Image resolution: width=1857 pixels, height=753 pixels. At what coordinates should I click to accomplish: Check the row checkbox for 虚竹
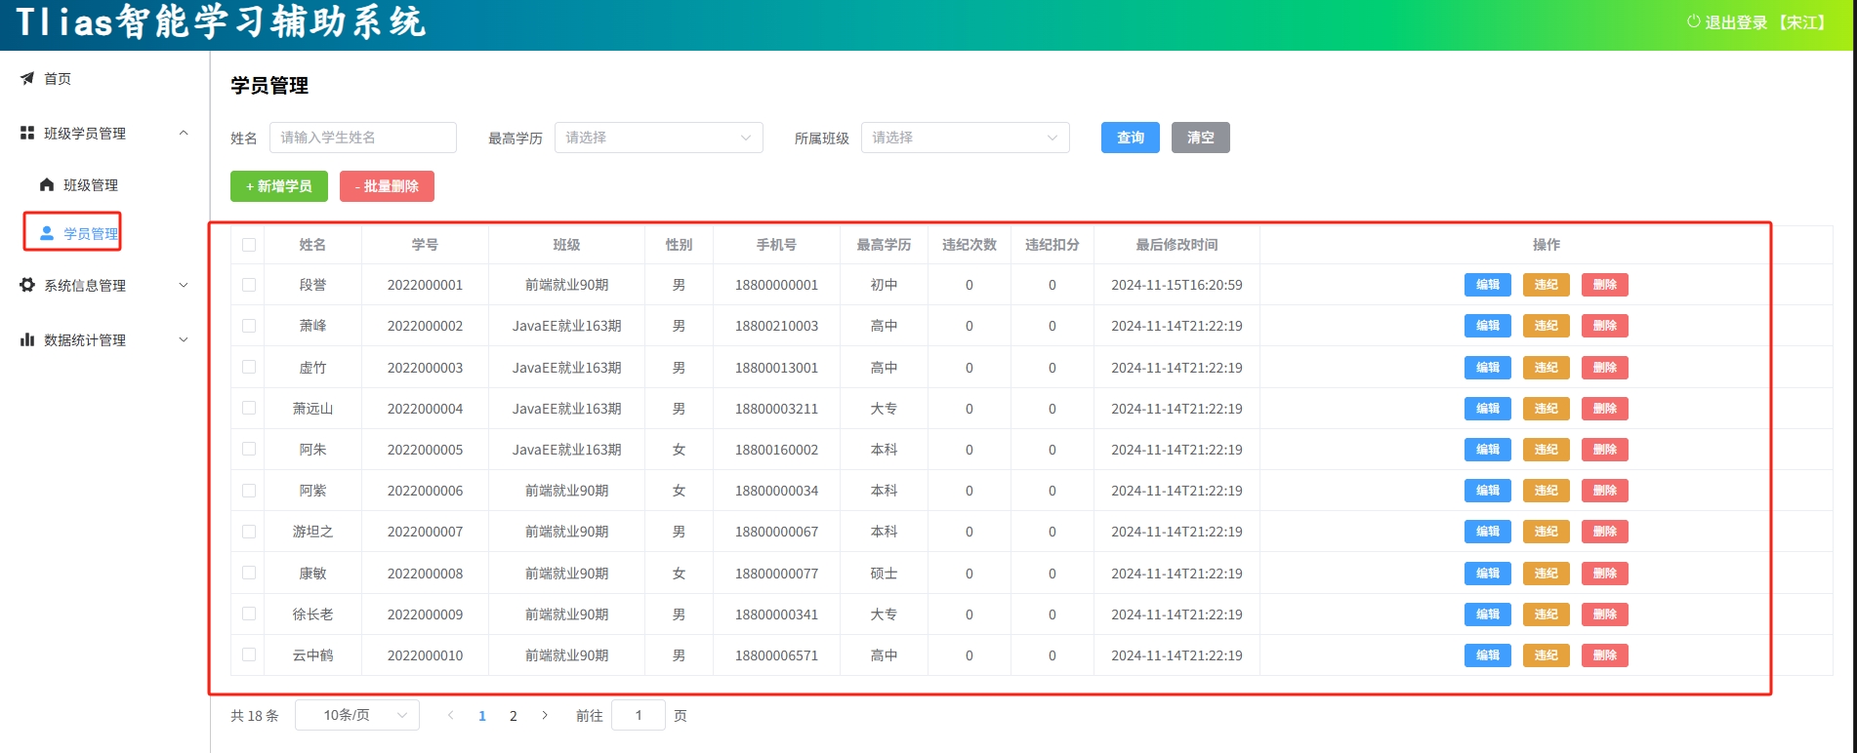249,367
